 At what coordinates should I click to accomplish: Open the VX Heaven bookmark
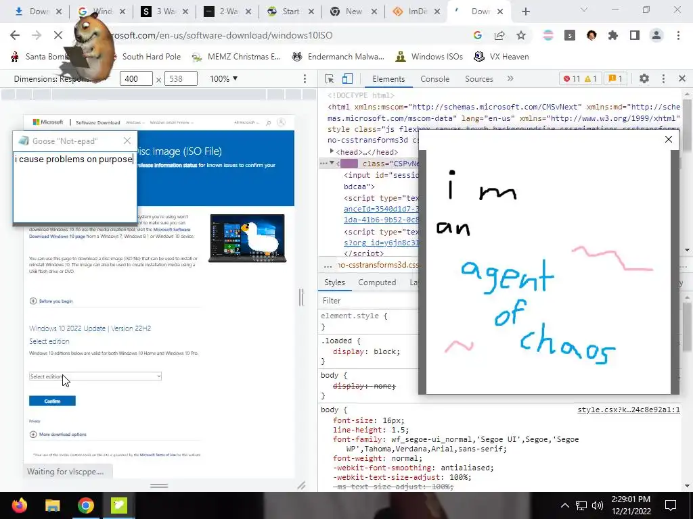[501, 57]
